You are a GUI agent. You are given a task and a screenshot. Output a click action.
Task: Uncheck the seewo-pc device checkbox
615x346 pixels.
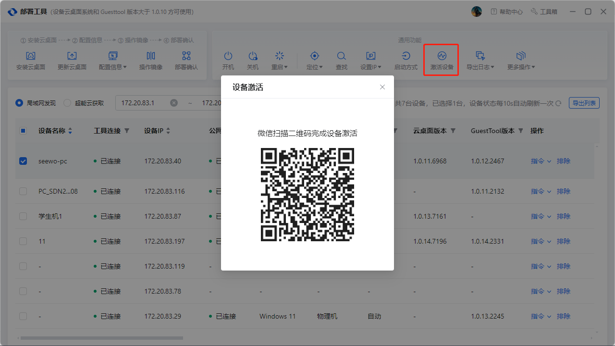click(23, 161)
